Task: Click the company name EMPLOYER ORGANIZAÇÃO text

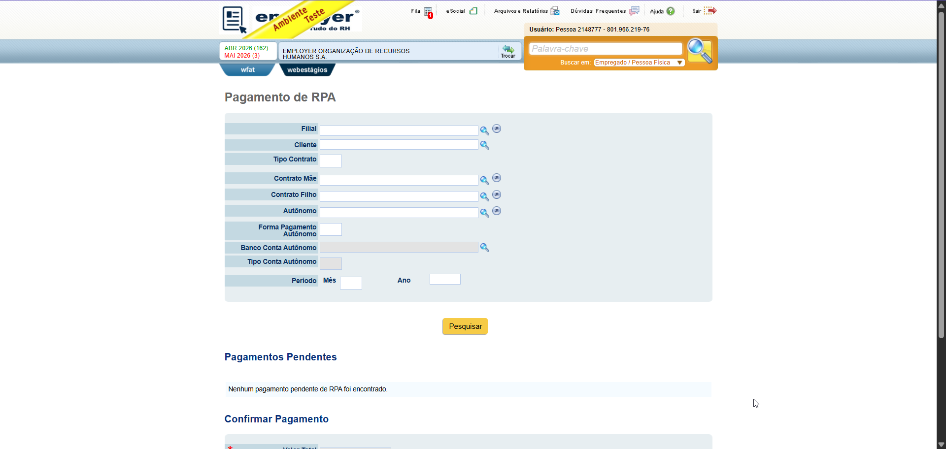Action: pyautogui.click(x=346, y=54)
